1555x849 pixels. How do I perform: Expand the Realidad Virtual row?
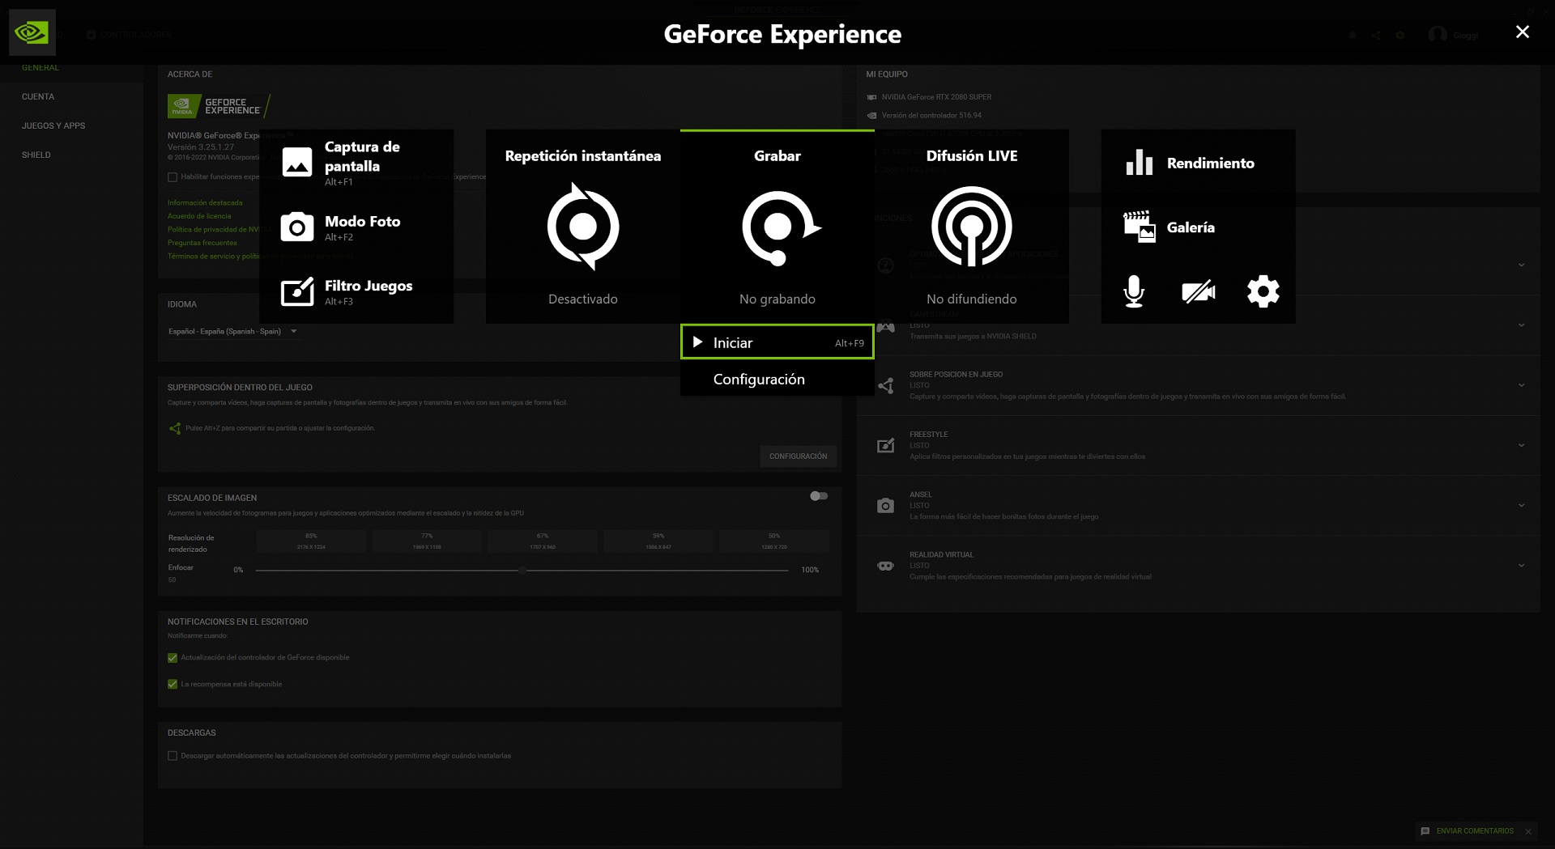(1521, 565)
